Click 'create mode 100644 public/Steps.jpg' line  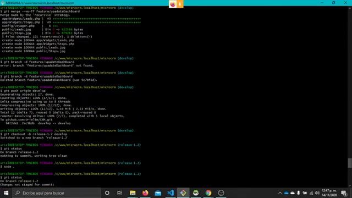coord(34,51)
